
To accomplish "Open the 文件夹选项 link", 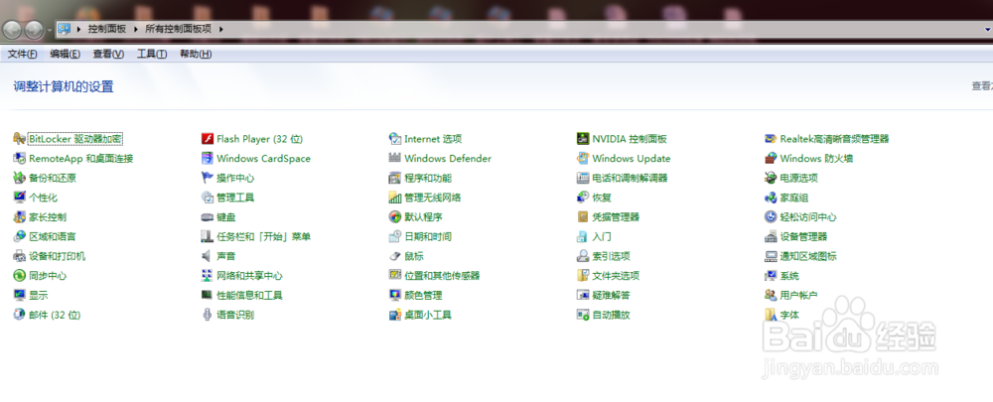I will (x=617, y=276).
